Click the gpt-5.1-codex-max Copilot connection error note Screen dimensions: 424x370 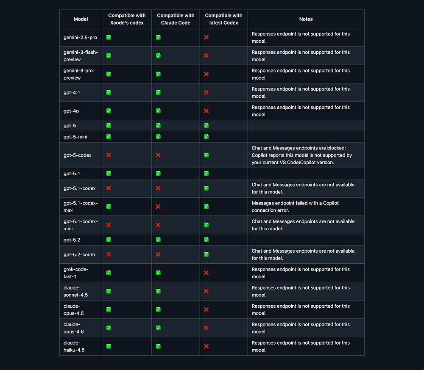click(x=295, y=206)
